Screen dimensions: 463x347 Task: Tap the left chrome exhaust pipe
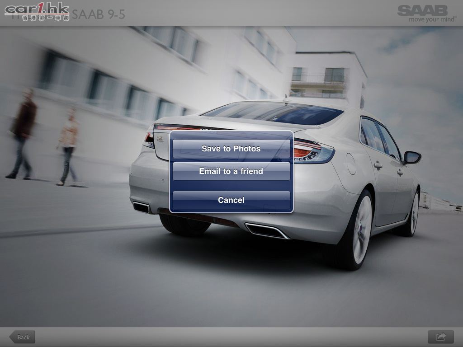click(142, 207)
